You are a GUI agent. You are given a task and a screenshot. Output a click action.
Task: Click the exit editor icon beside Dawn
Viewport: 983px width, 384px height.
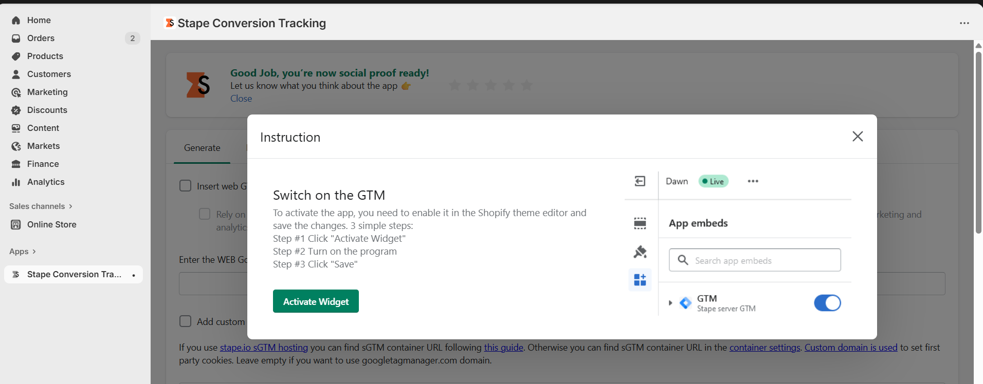click(x=640, y=181)
